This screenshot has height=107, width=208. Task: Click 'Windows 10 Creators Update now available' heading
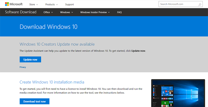coord(57,44)
